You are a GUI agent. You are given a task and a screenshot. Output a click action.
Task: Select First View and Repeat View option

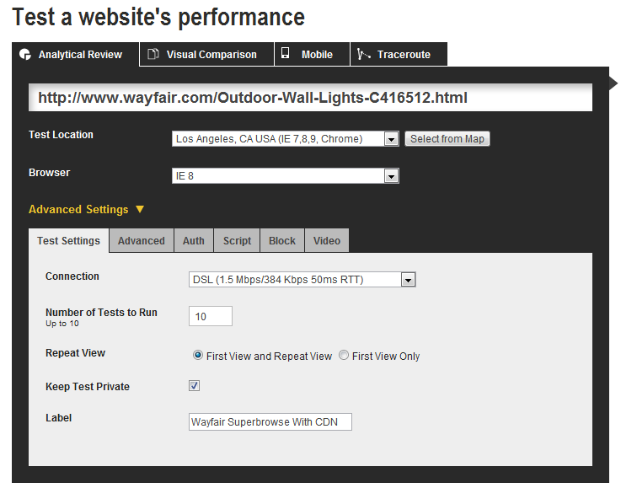coord(198,356)
